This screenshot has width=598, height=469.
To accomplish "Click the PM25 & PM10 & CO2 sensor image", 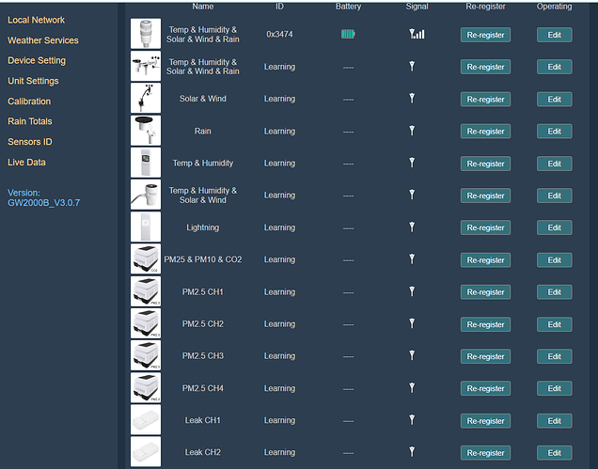I will click(x=146, y=259).
